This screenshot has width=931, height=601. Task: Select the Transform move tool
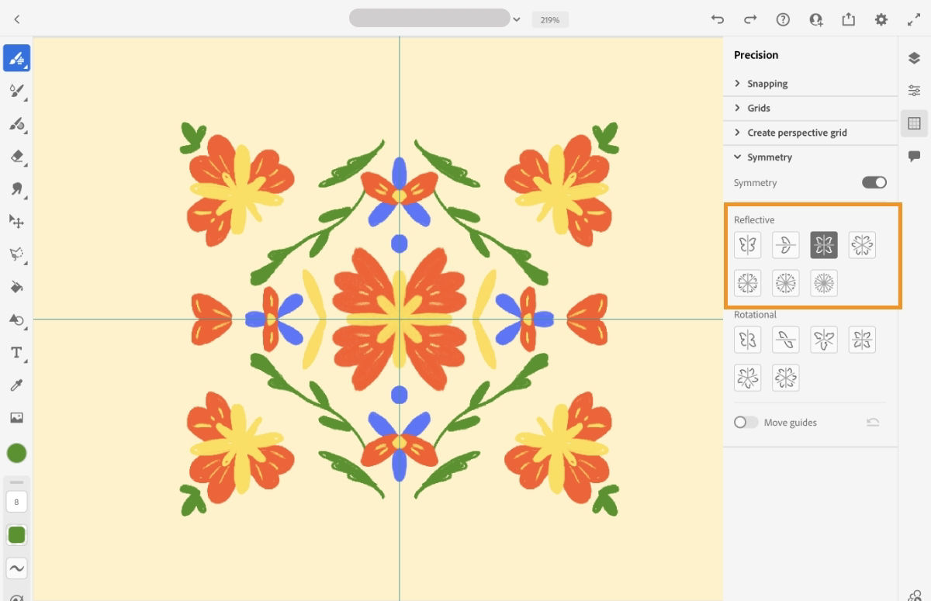(16, 221)
